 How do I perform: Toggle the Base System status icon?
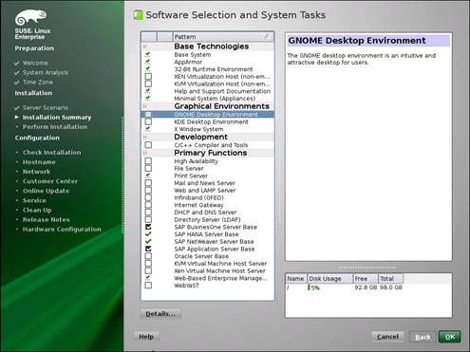tap(148, 55)
